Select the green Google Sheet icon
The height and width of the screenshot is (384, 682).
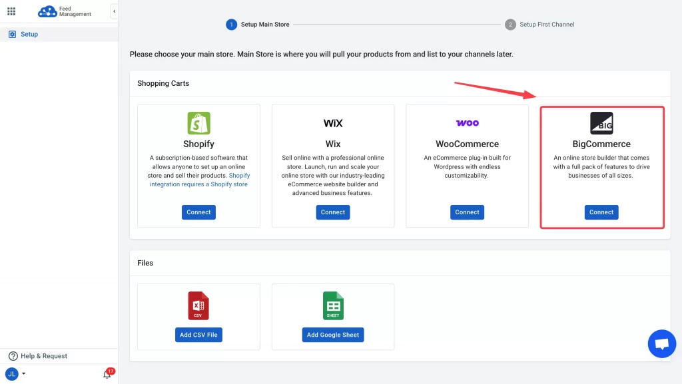(x=332, y=305)
